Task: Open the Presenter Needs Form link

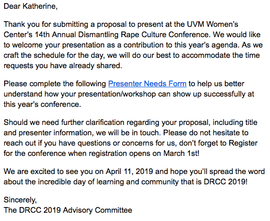Action: tap(147, 84)
